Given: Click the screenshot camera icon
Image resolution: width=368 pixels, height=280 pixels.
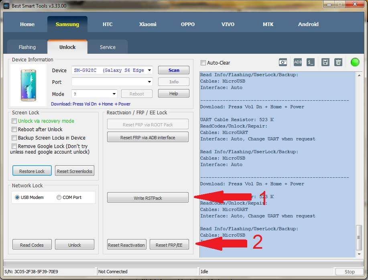Looking at the screenshot, I should [x=283, y=62].
